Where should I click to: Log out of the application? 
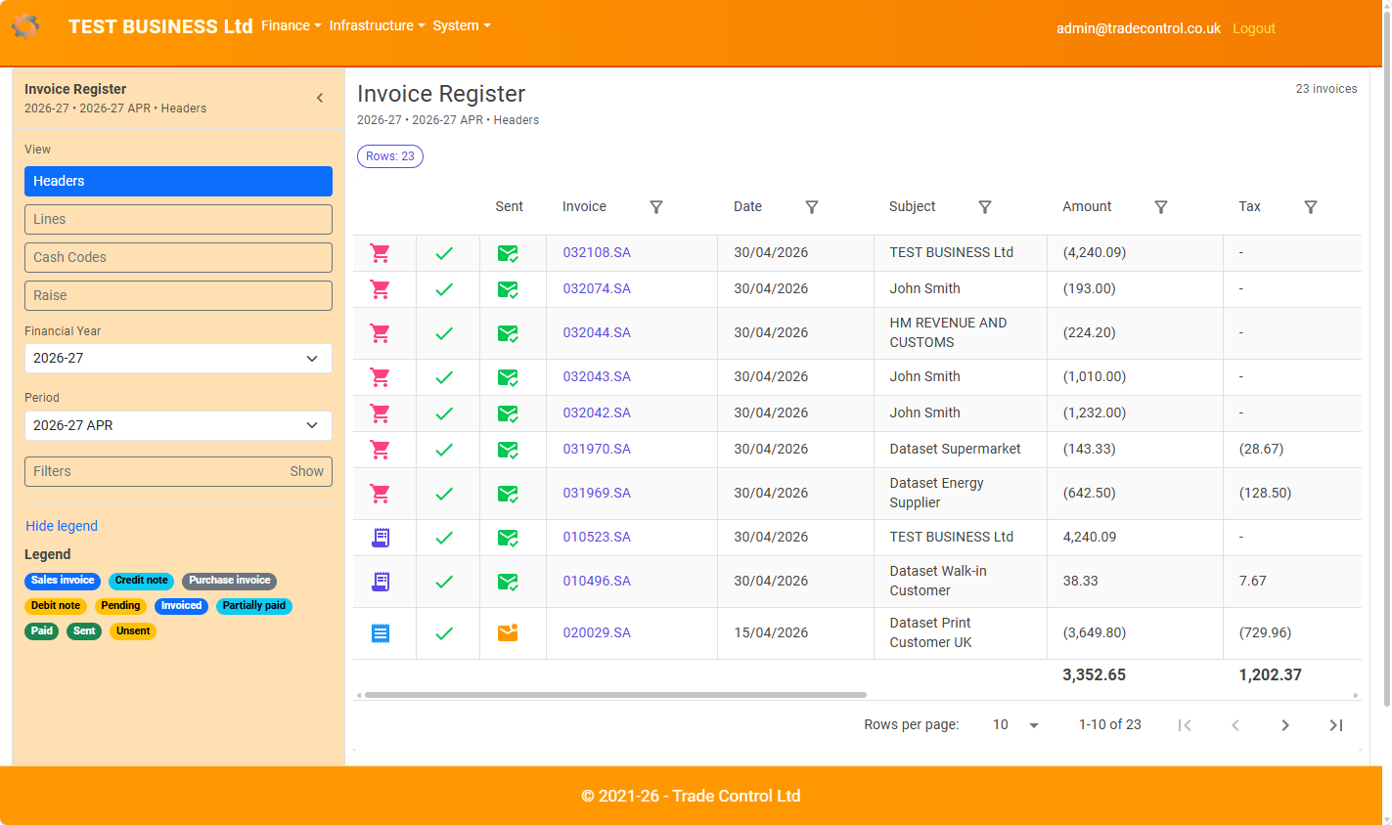1254,28
